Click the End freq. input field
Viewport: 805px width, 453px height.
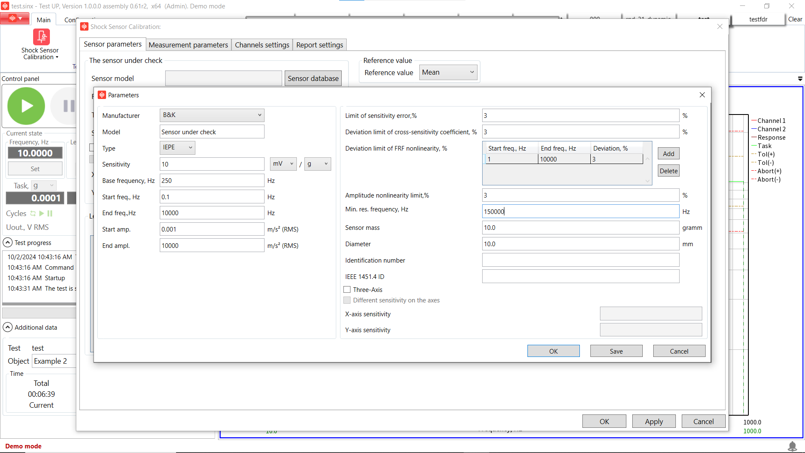[x=212, y=213]
